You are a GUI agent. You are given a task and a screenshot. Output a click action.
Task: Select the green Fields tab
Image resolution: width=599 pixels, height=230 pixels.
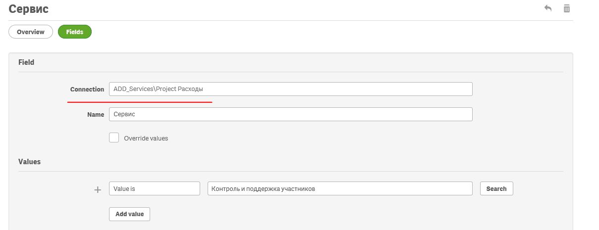(75, 32)
